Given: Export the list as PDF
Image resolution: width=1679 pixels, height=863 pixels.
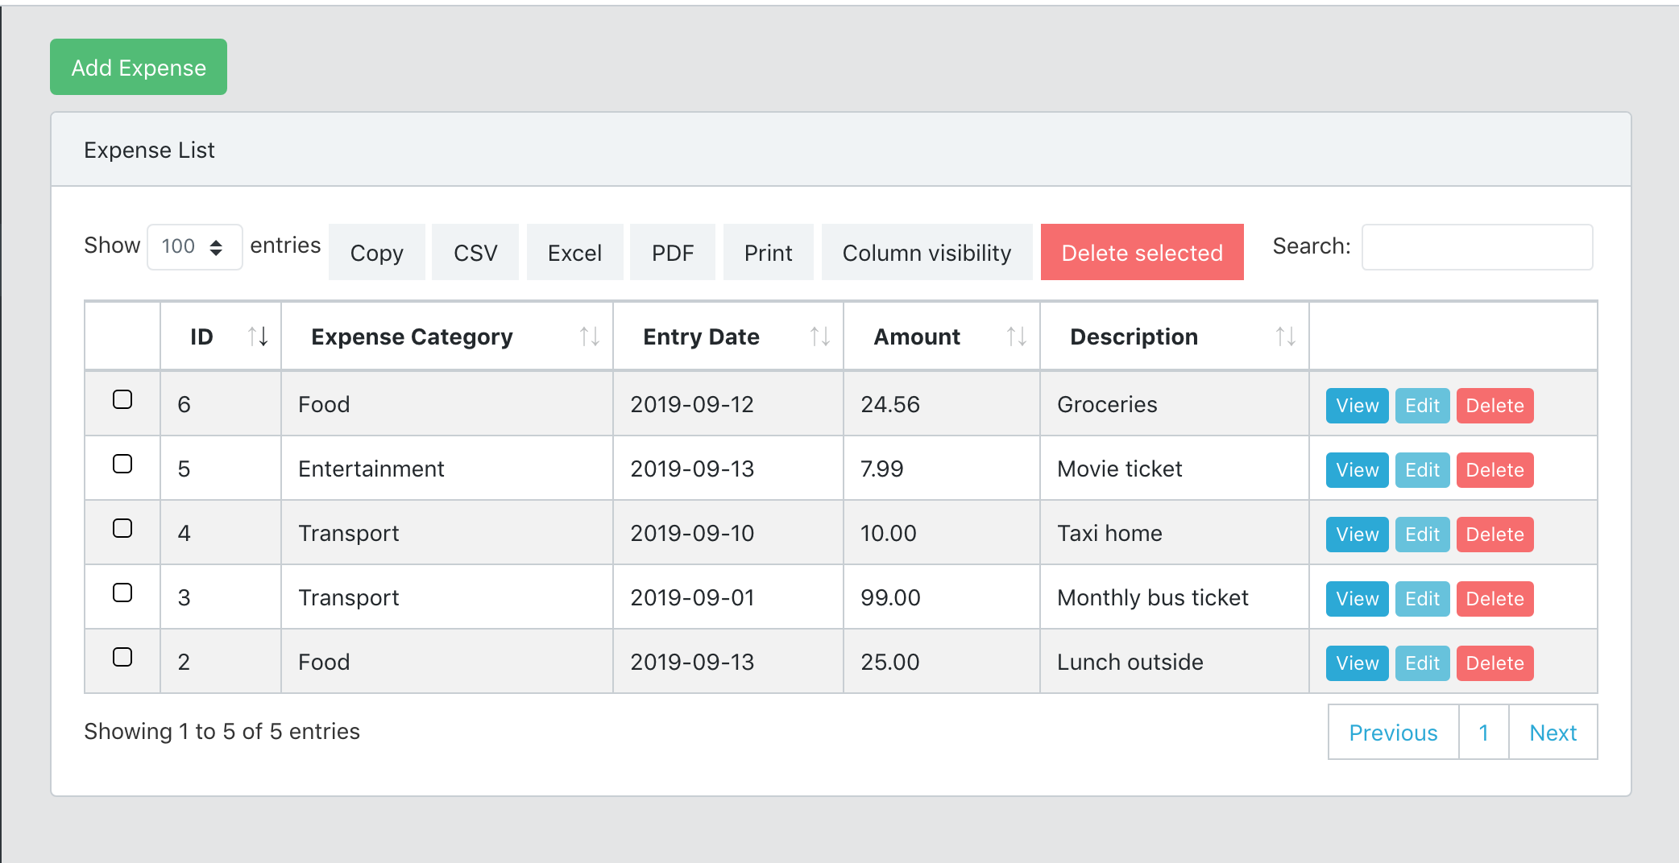Looking at the screenshot, I should point(672,253).
